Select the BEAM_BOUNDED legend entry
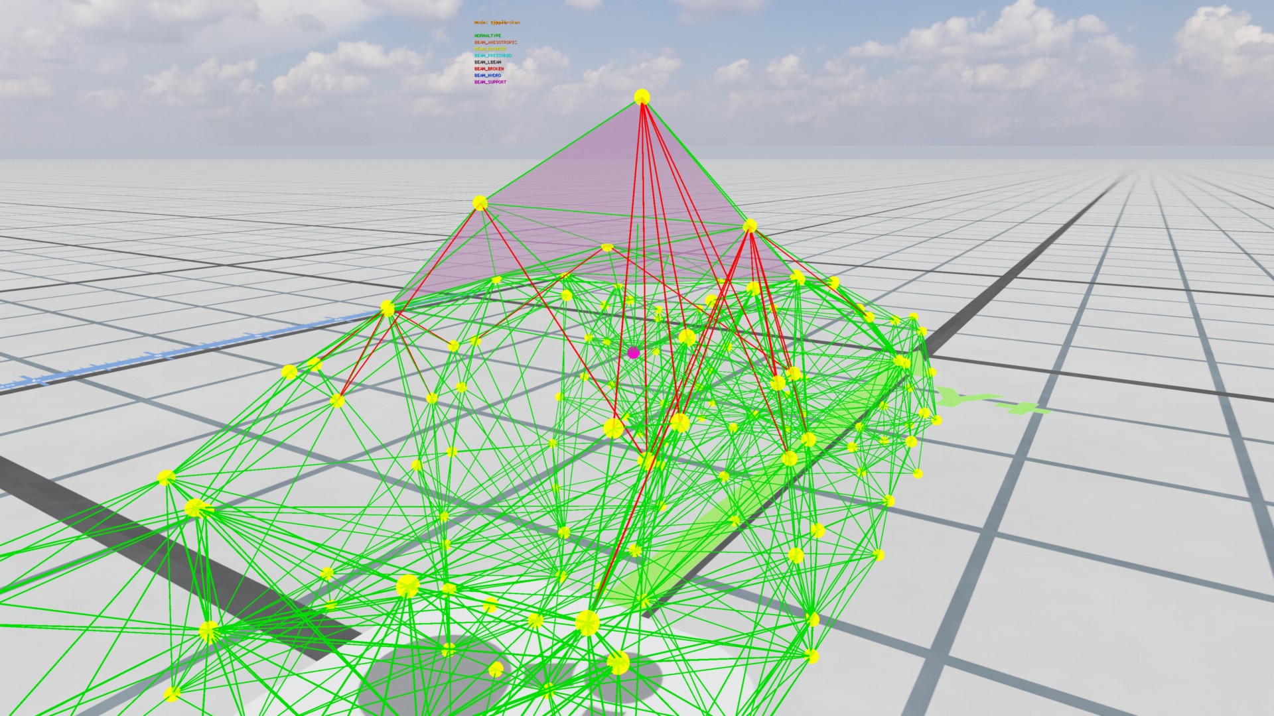This screenshot has height=716, width=1274. (x=490, y=49)
